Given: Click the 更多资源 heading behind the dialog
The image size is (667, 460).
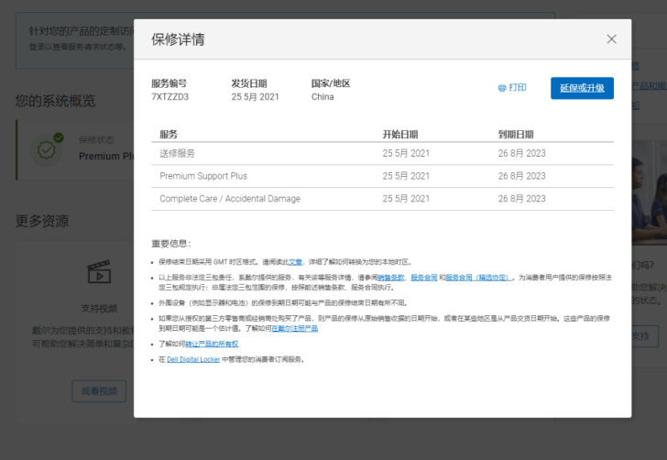Looking at the screenshot, I should pyautogui.click(x=42, y=221).
